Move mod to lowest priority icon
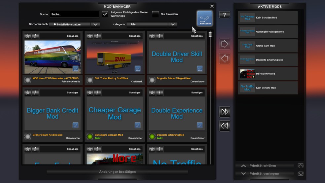The width and height of the screenshot is (325, 183). tap(301, 174)
